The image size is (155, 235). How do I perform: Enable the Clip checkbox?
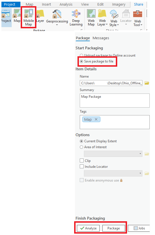click(82, 160)
